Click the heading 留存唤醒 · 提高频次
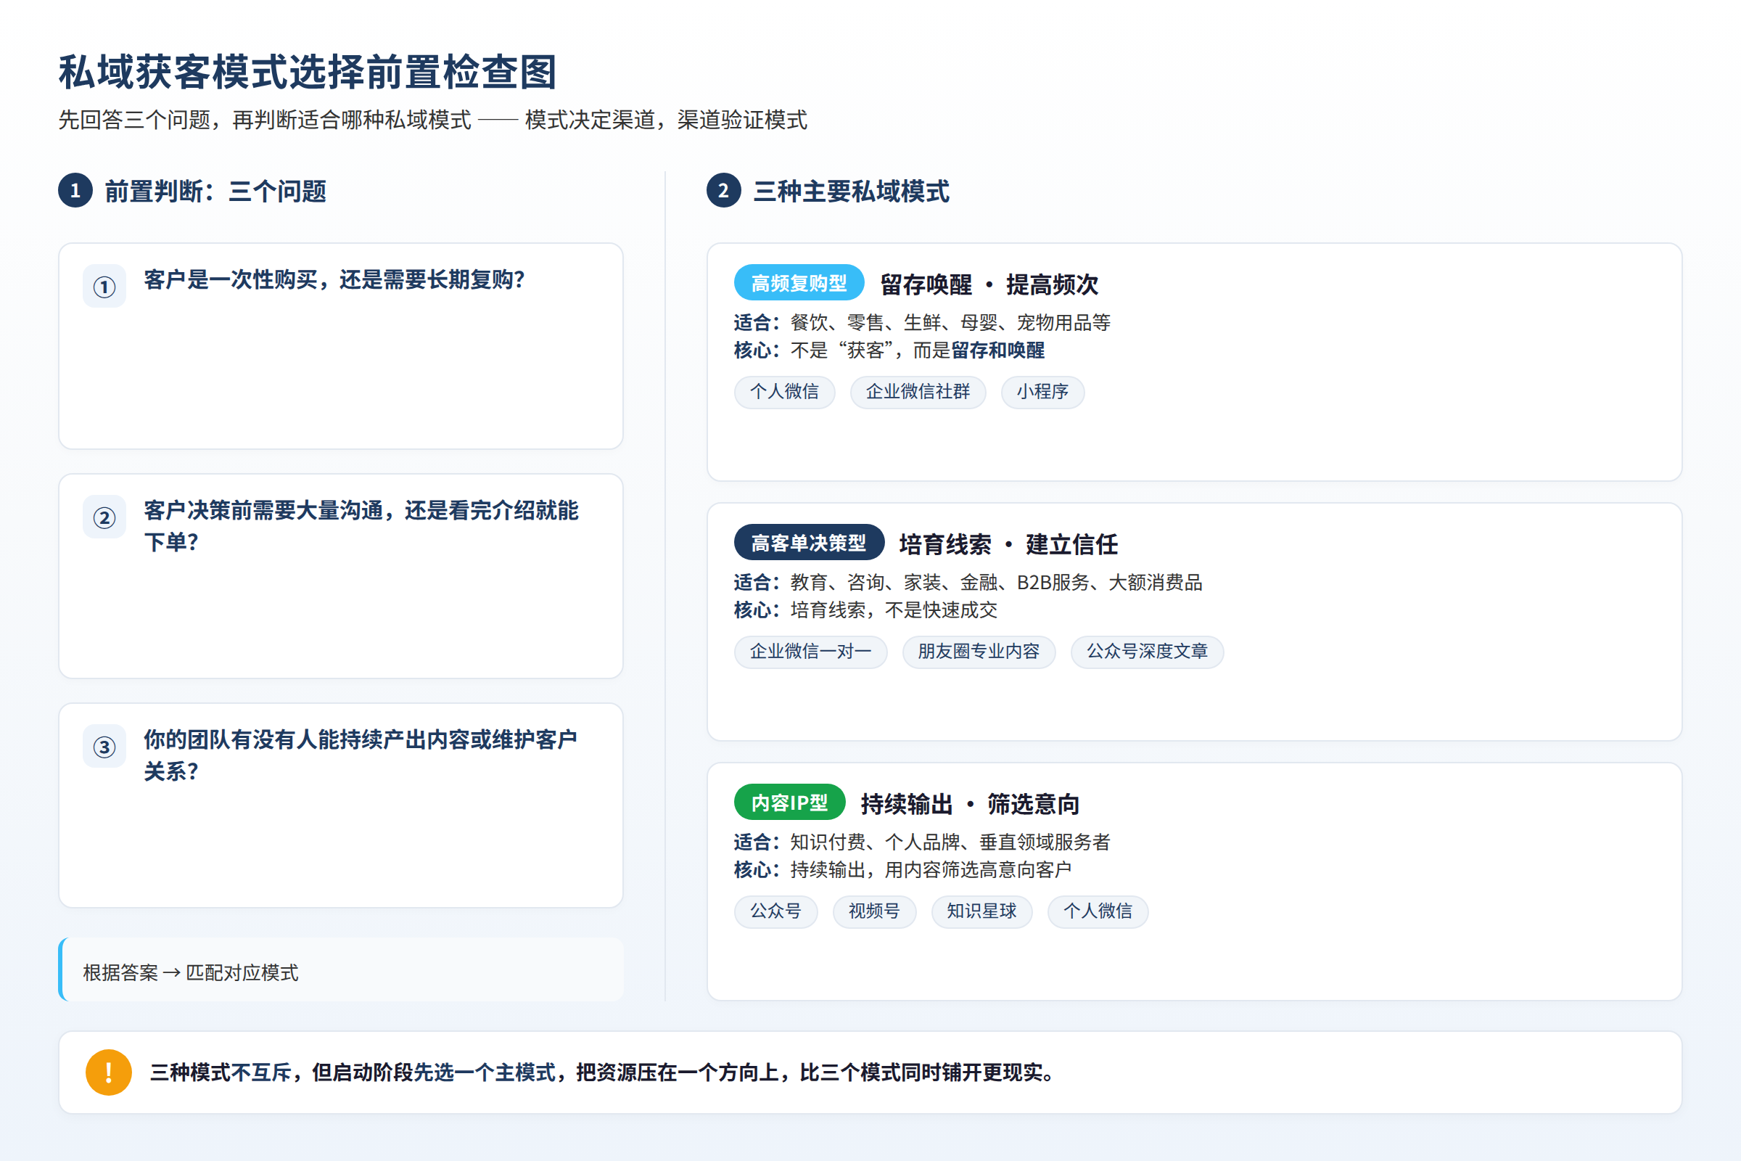The image size is (1741, 1161). tap(989, 284)
